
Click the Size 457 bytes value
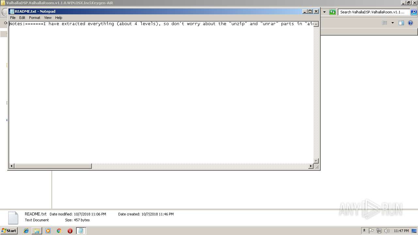82,220
